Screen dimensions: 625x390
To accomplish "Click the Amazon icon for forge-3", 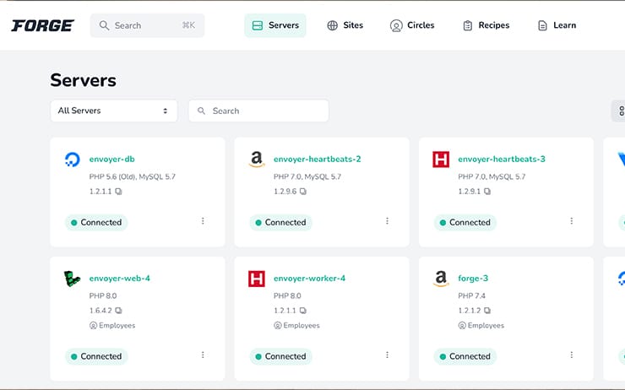I will [441, 279].
